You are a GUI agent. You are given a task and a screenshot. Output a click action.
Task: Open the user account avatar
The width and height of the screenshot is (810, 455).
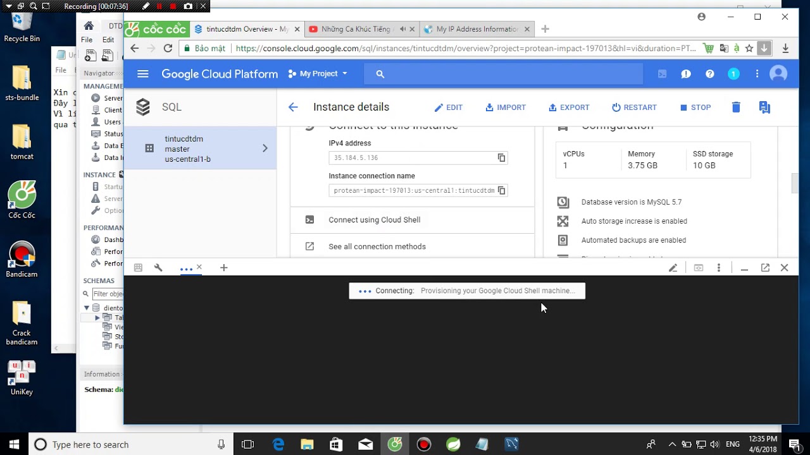pos(778,74)
